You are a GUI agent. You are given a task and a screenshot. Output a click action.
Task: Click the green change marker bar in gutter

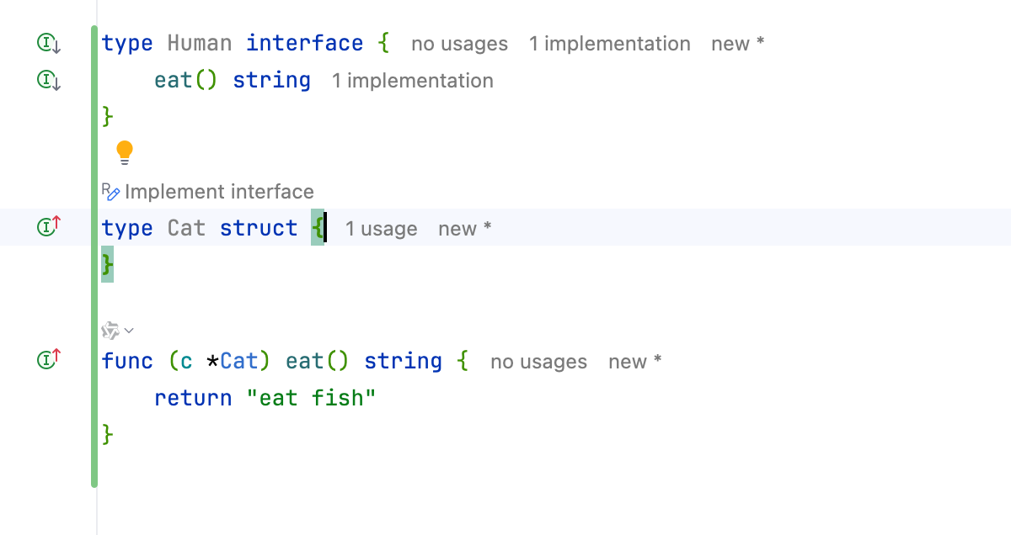(94, 252)
